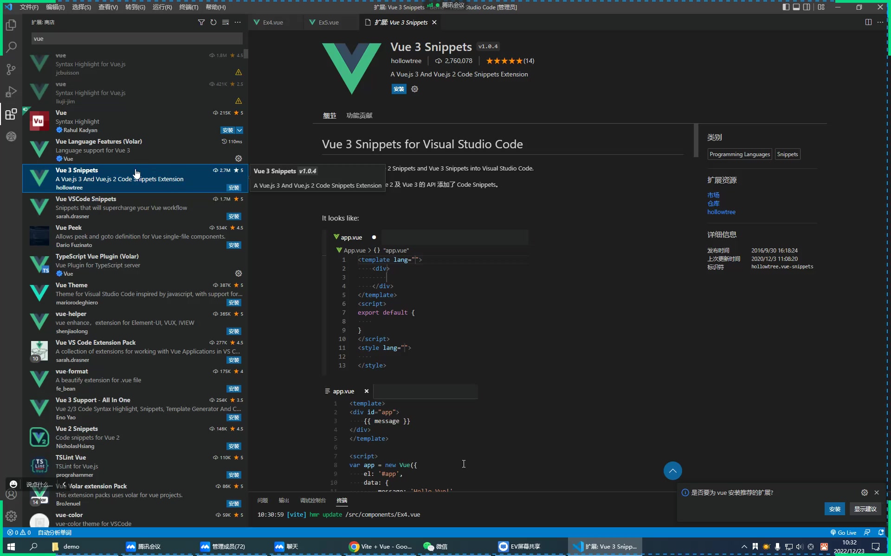Open 编辑(E) menu
The height and width of the screenshot is (556, 891).
(x=55, y=7)
